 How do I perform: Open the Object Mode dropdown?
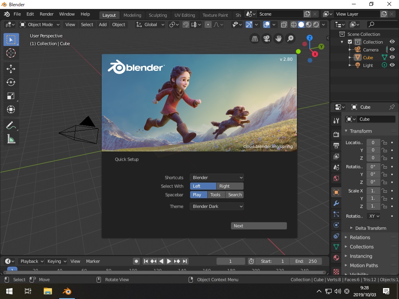click(x=40, y=25)
